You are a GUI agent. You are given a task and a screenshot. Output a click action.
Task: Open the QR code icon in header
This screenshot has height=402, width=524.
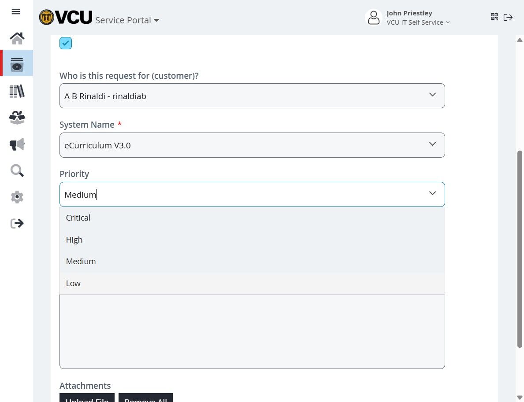494,17
